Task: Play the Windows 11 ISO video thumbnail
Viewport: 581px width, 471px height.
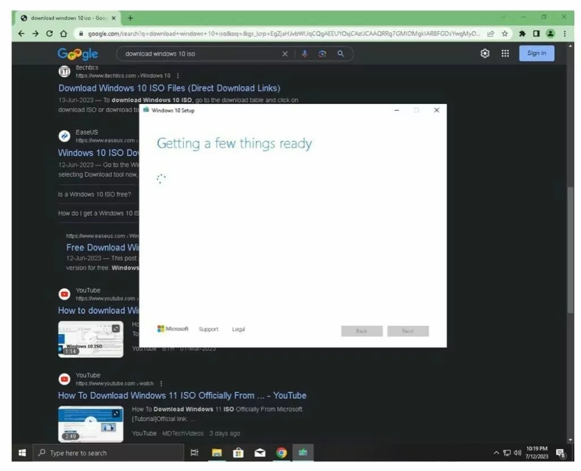Action: tap(91, 424)
